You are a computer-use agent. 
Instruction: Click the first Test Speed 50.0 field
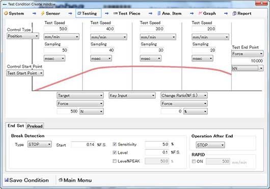pos(56,29)
